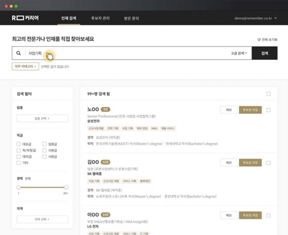Click the 전체 초기화 reset link

pyautogui.click(x=267, y=40)
